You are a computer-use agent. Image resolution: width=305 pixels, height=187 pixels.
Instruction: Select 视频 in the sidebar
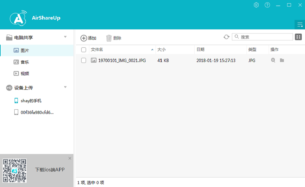tap(37, 73)
